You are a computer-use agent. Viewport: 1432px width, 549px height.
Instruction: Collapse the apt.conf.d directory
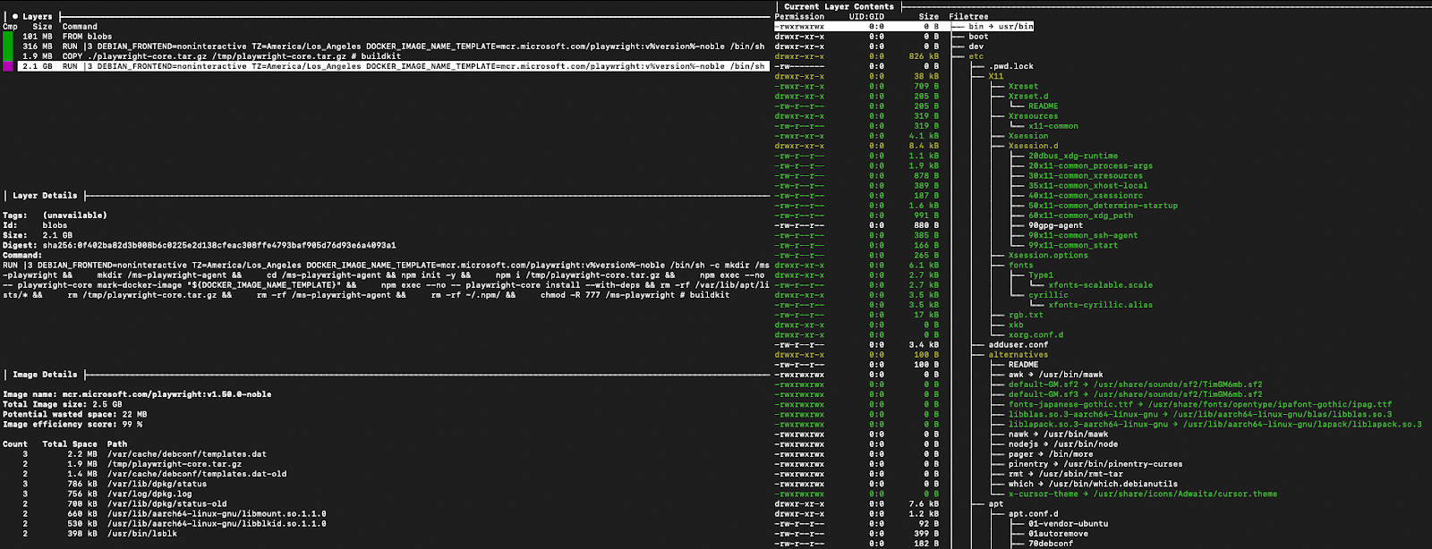[x=1033, y=514]
